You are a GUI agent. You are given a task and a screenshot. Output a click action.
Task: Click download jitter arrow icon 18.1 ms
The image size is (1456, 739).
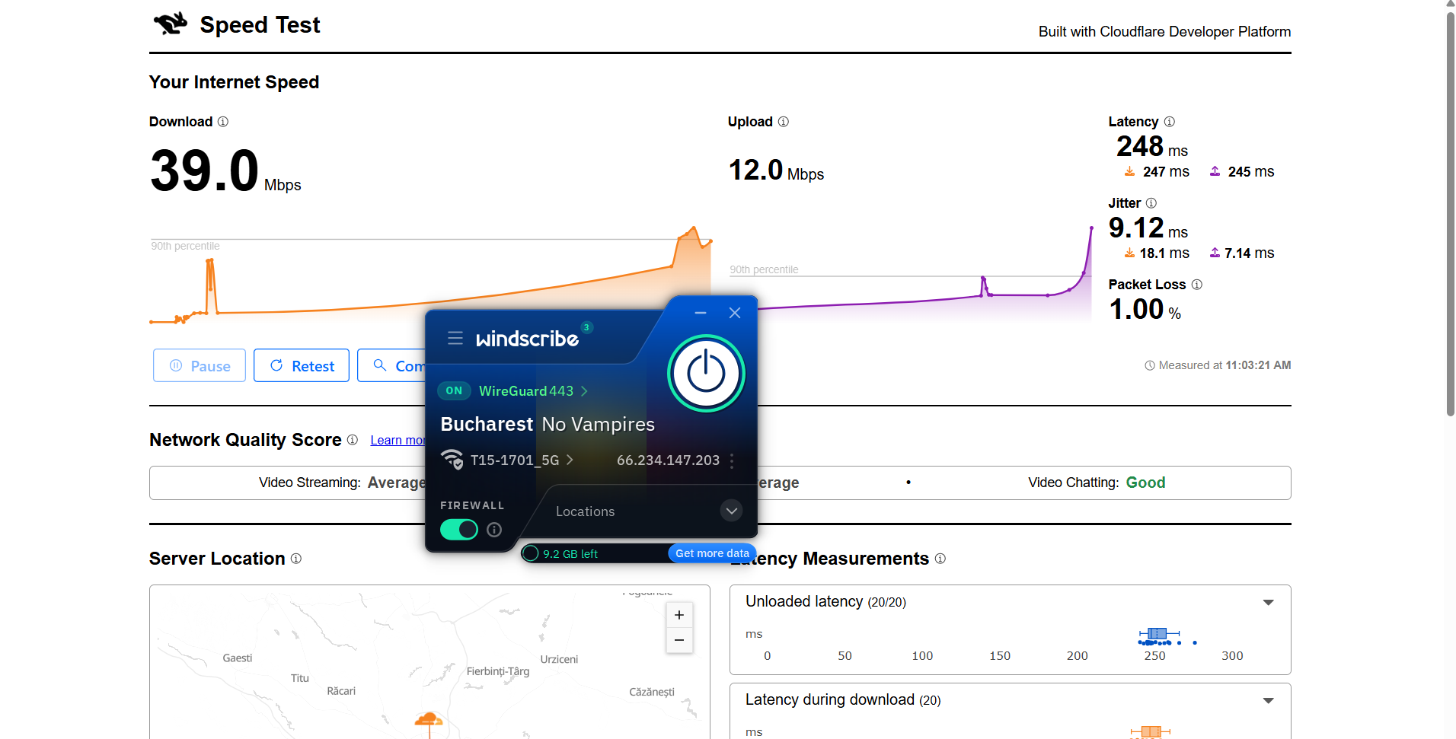[1130, 253]
